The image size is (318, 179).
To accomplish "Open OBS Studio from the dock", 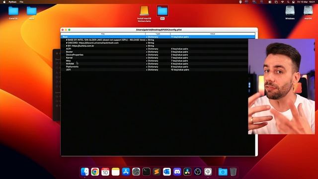I will (198, 172).
